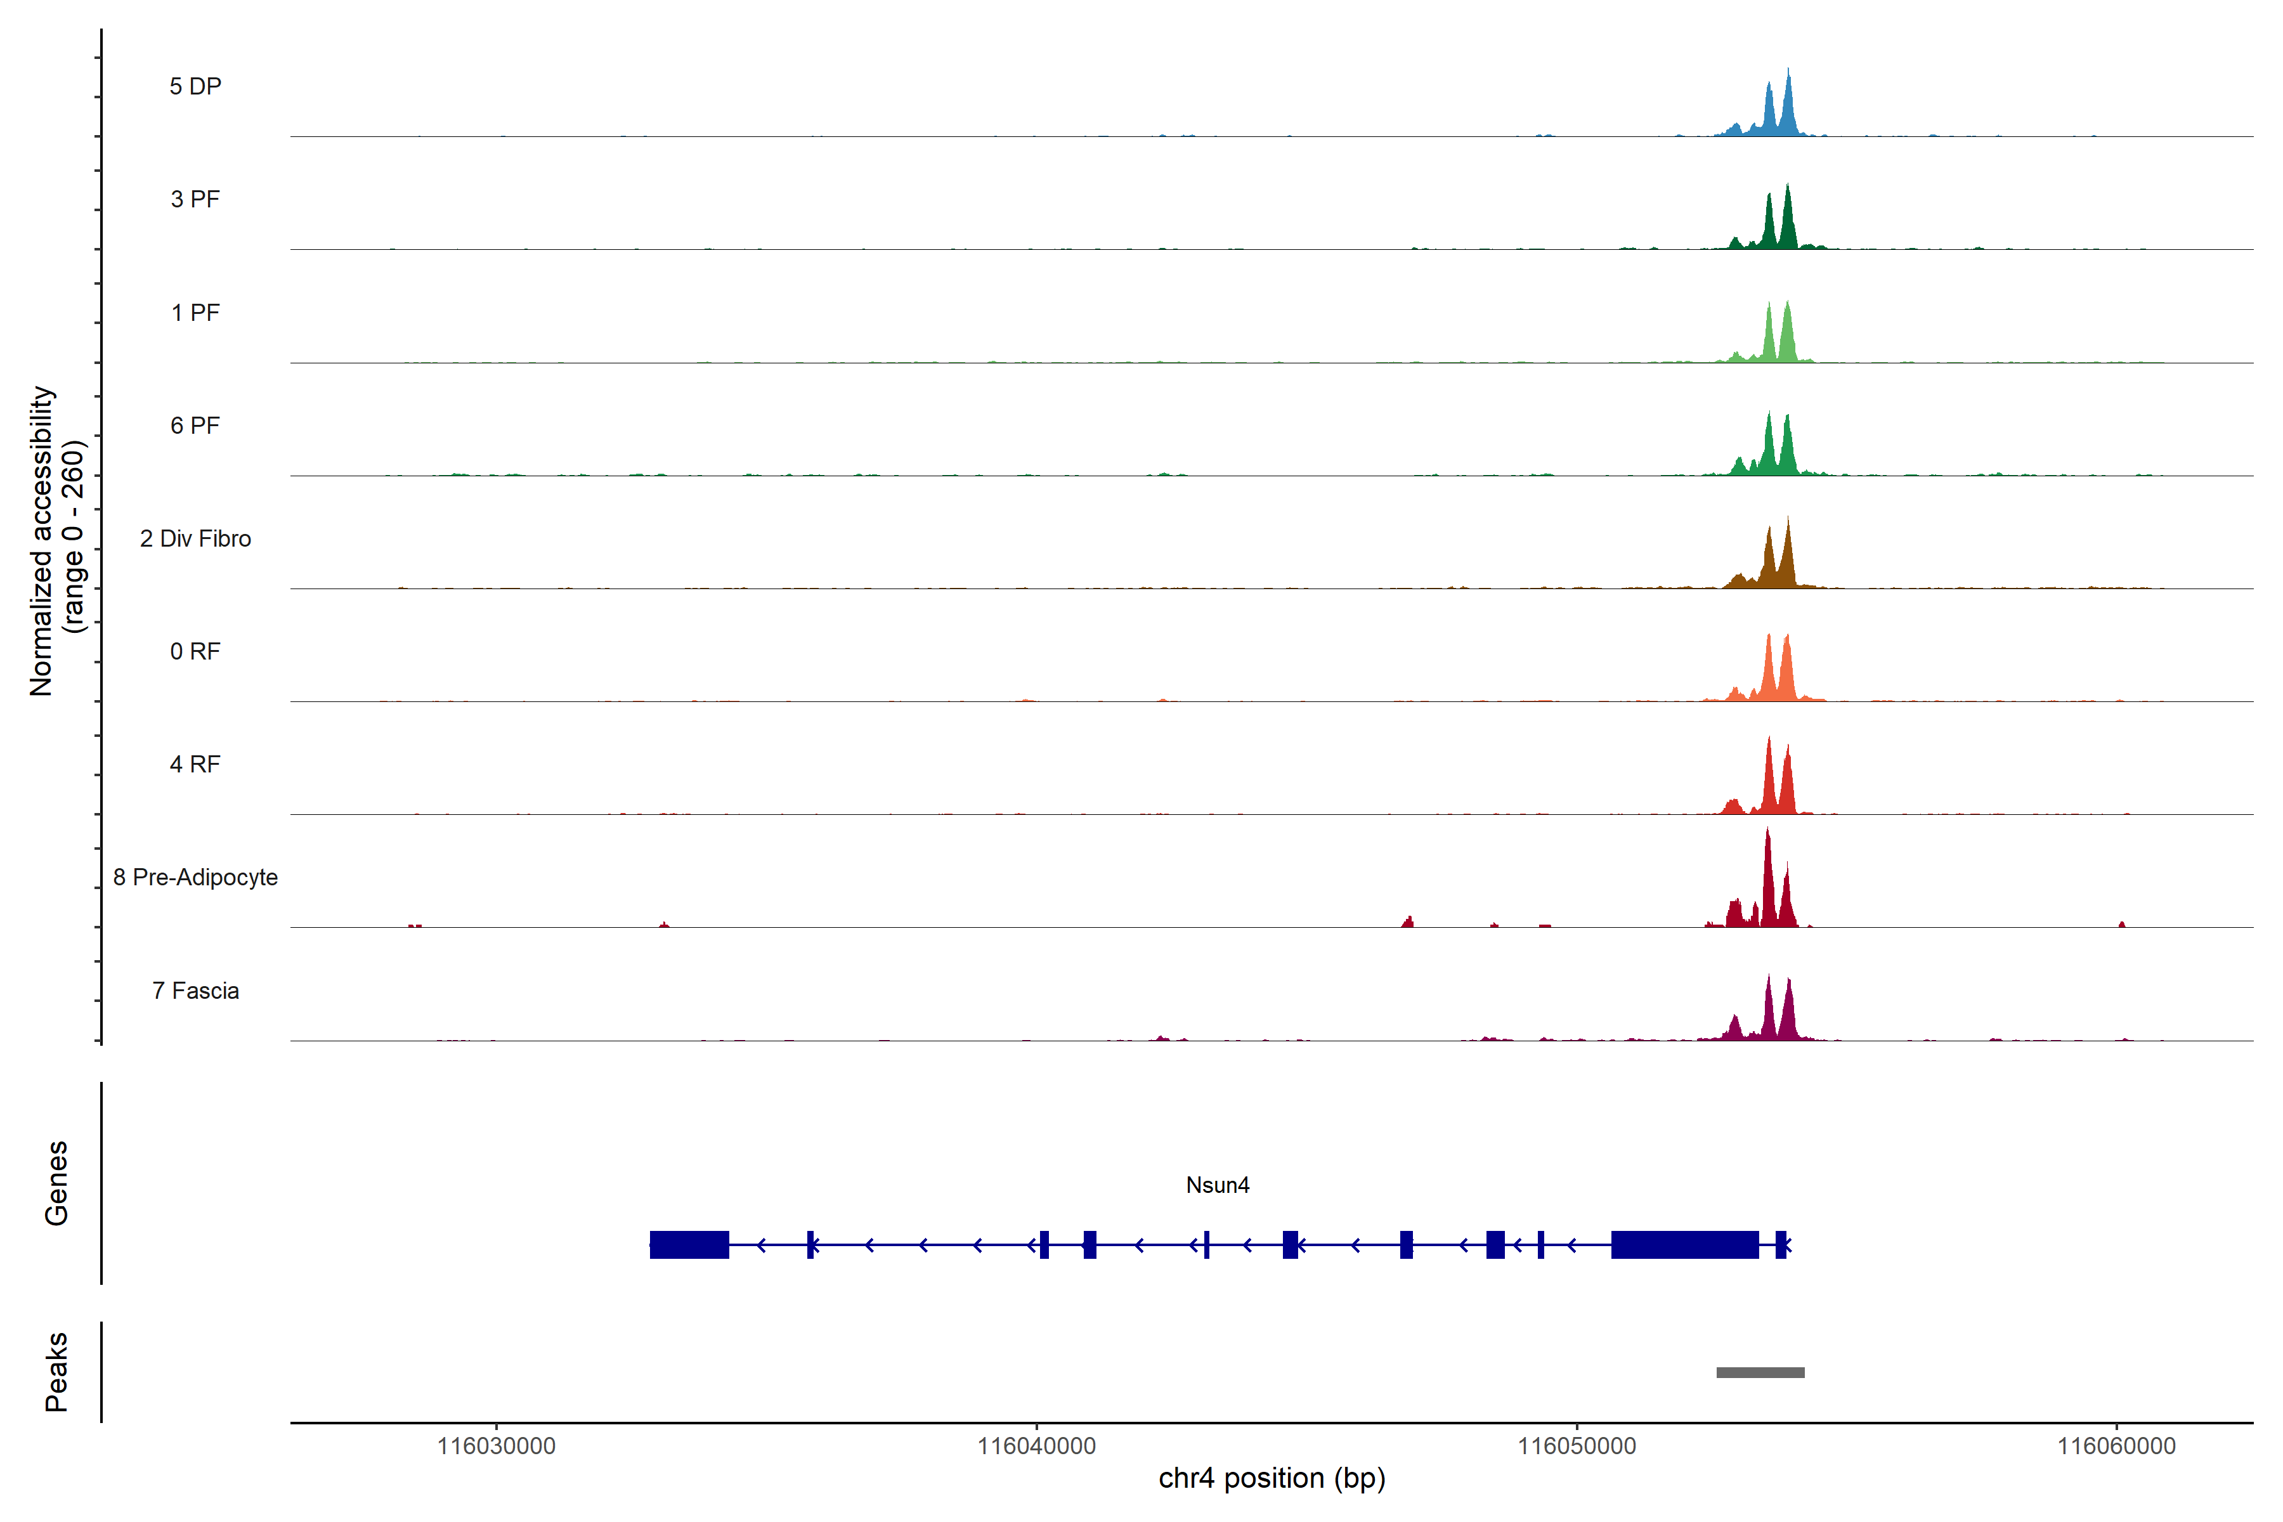Click the Nsun4 gene name label
Screen dimensions: 2283x1522
pyautogui.click(x=1217, y=1185)
